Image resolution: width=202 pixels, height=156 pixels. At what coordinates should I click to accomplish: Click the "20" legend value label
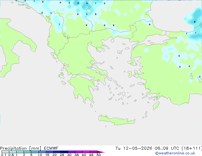[54, 155]
